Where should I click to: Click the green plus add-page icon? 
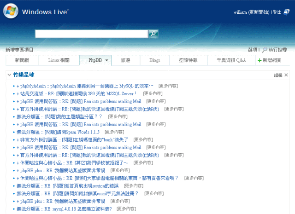coord(260,60)
